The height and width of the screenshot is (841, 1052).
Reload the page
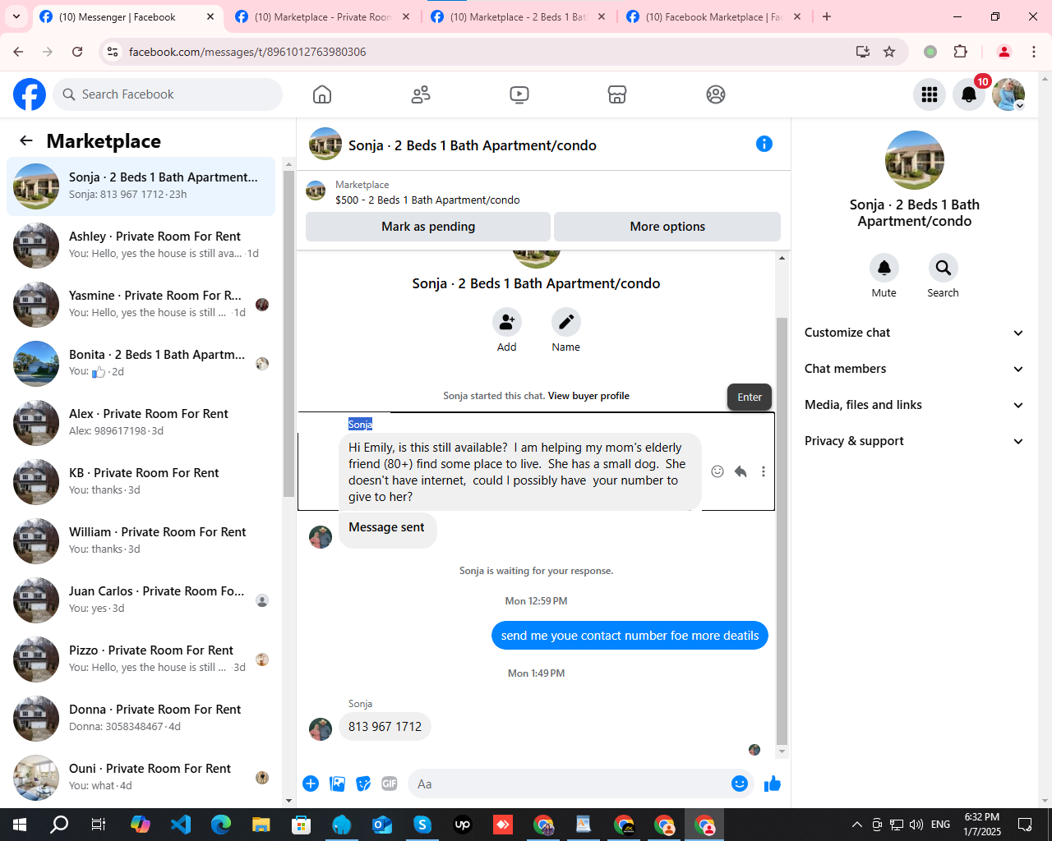(77, 52)
